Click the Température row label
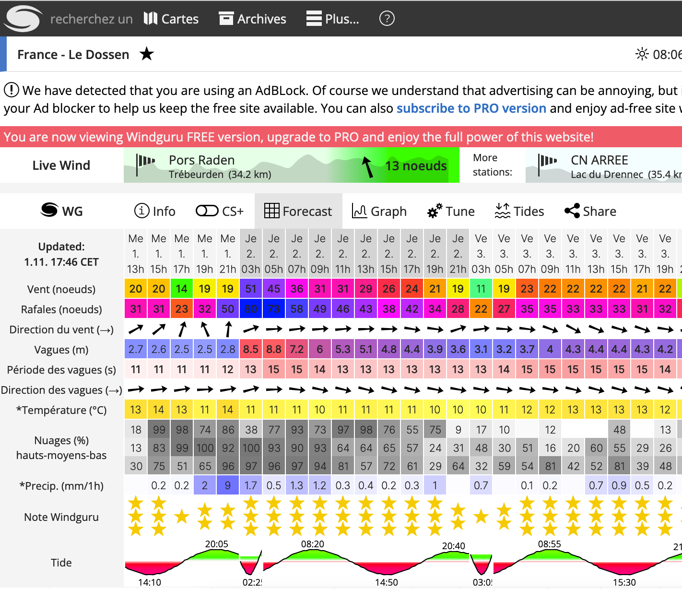682x589 pixels. click(x=61, y=410)
